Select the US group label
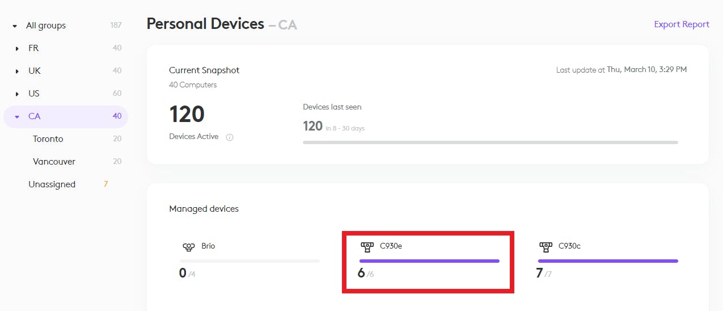 pos(34,94)
